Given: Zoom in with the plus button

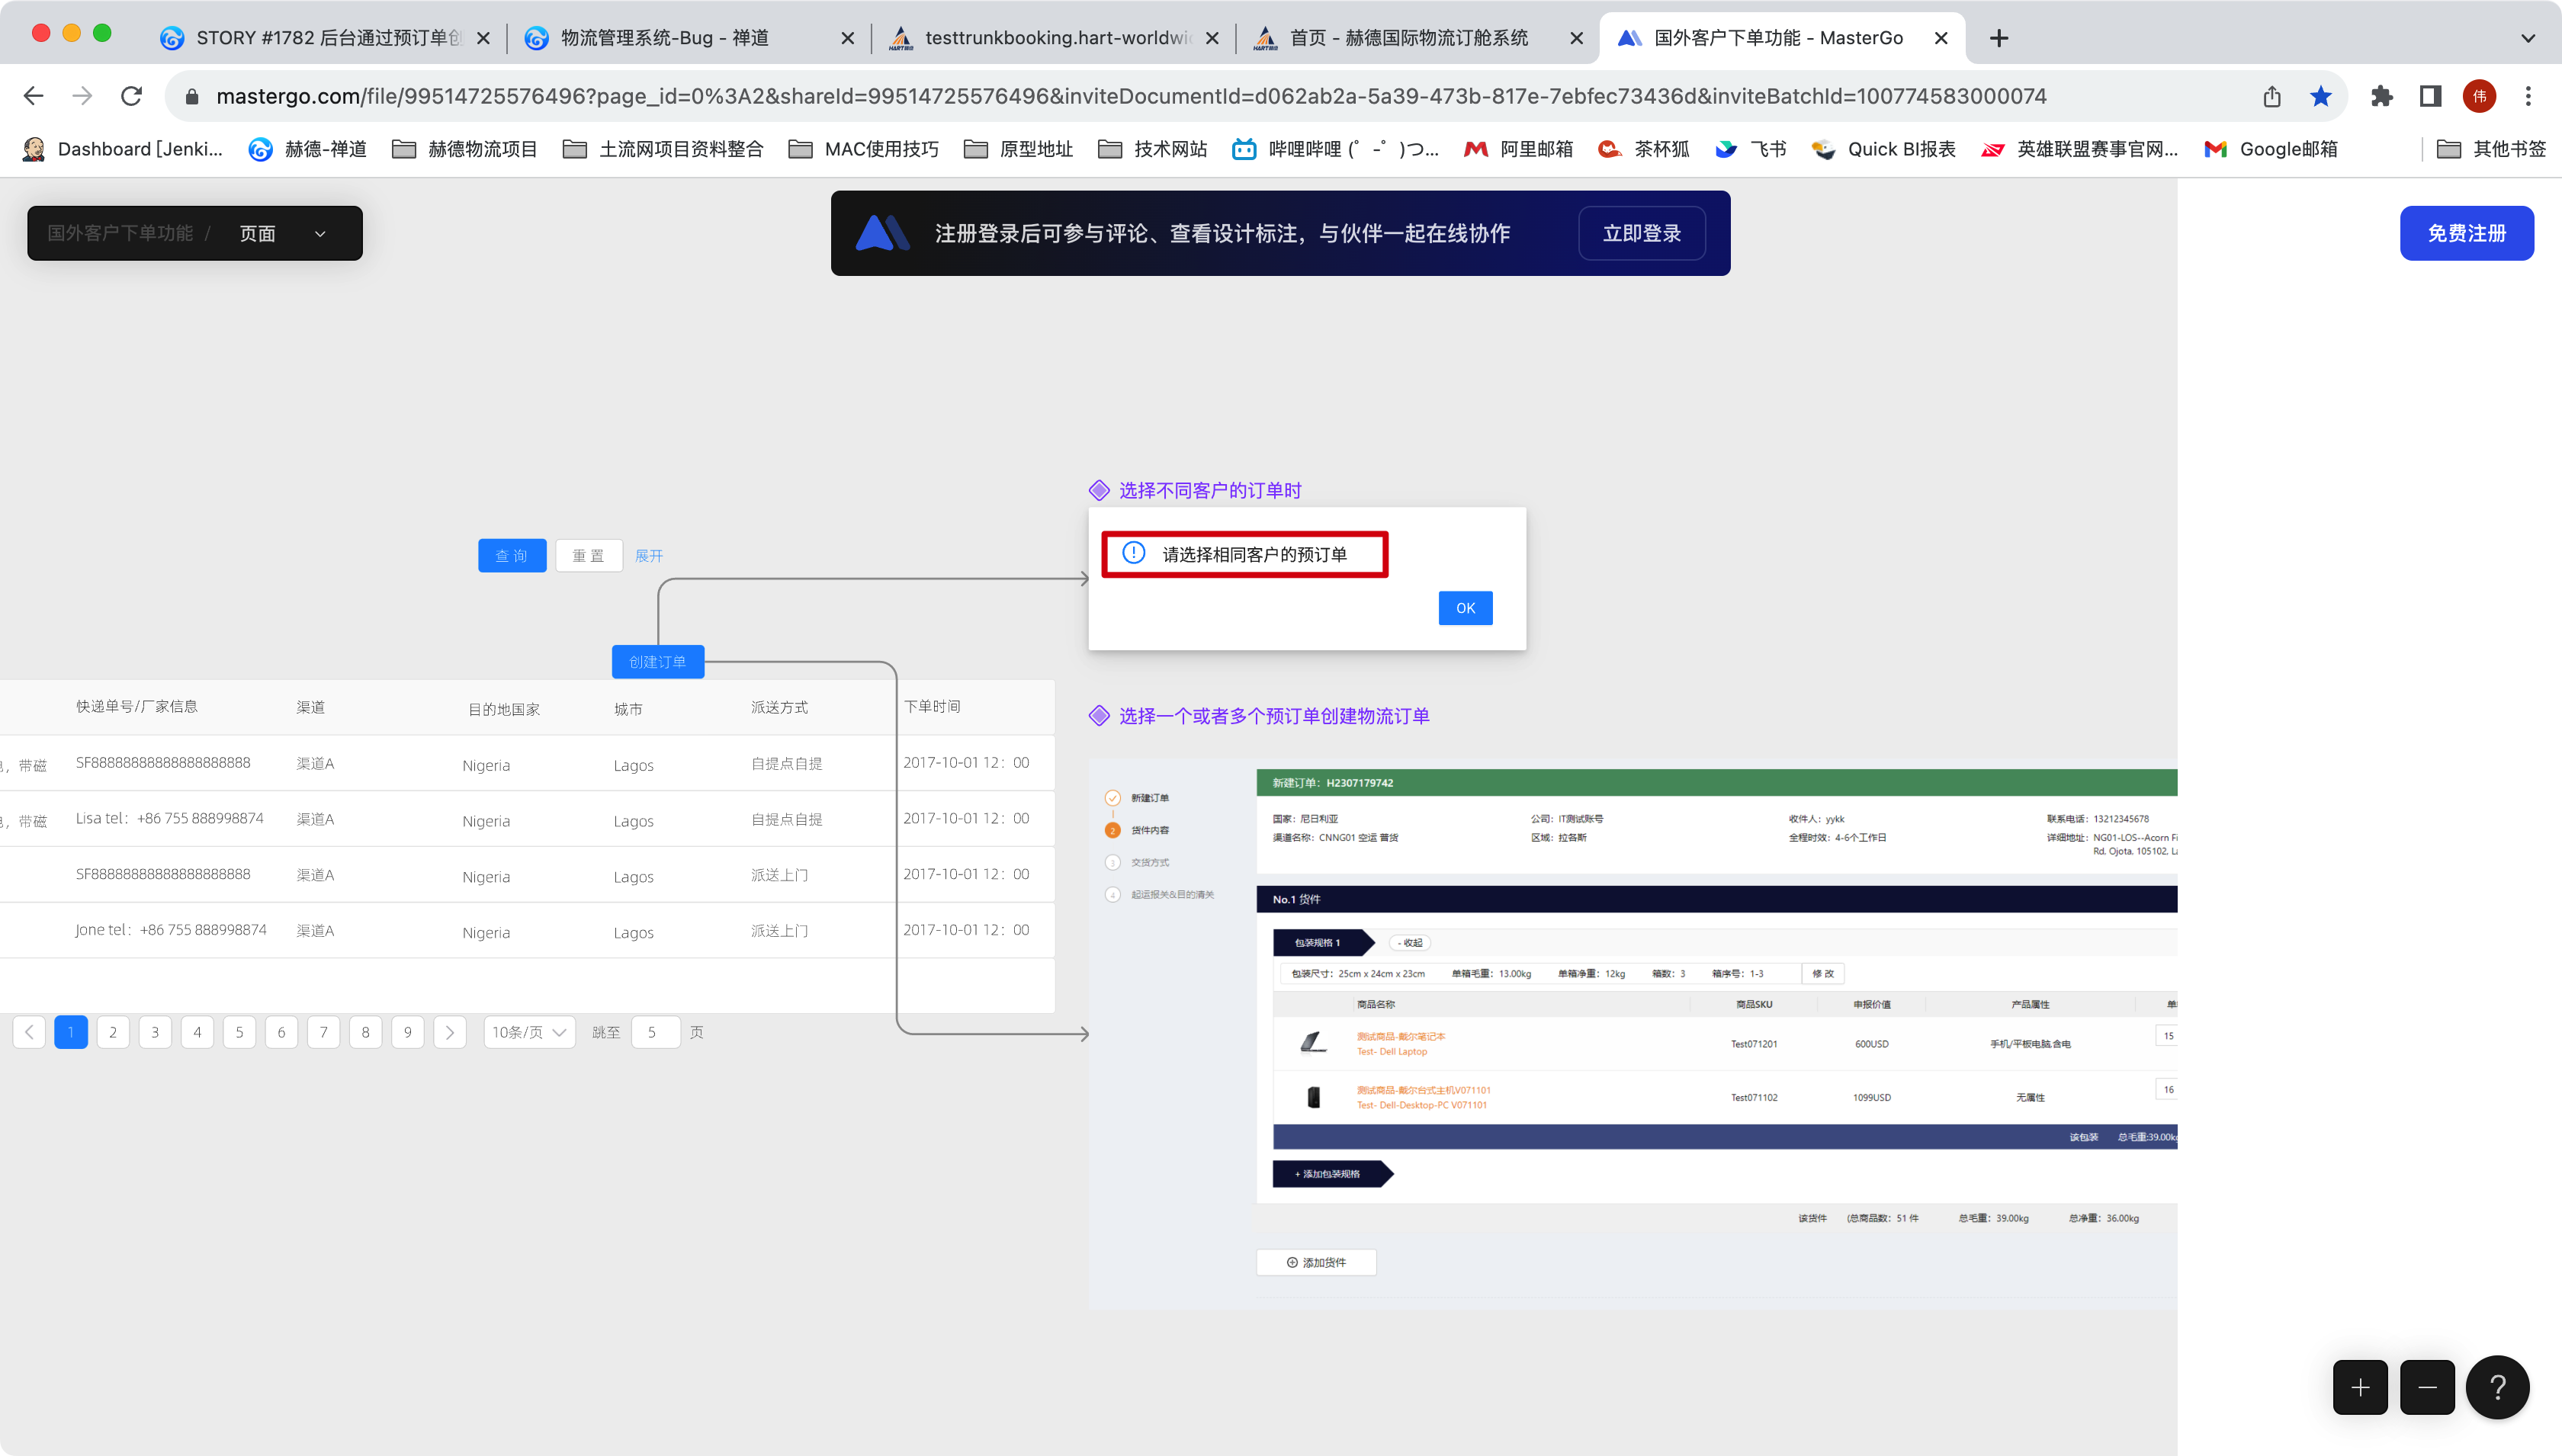Looking at the screenshot, I should (x=2359, y=1387).
